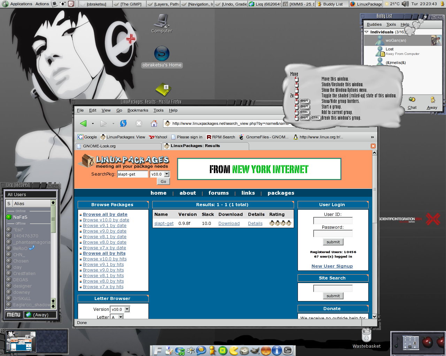The height and width of the screenshot is (356, 446).
Task: Open Tools menu in Buddy List
Action: [x=391, y=24]
